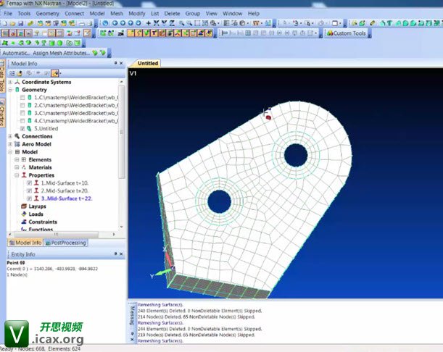Open the Mesh menu
Image resolution: width=443 pixels, height=352 pixels.
[x=116, y=13]
